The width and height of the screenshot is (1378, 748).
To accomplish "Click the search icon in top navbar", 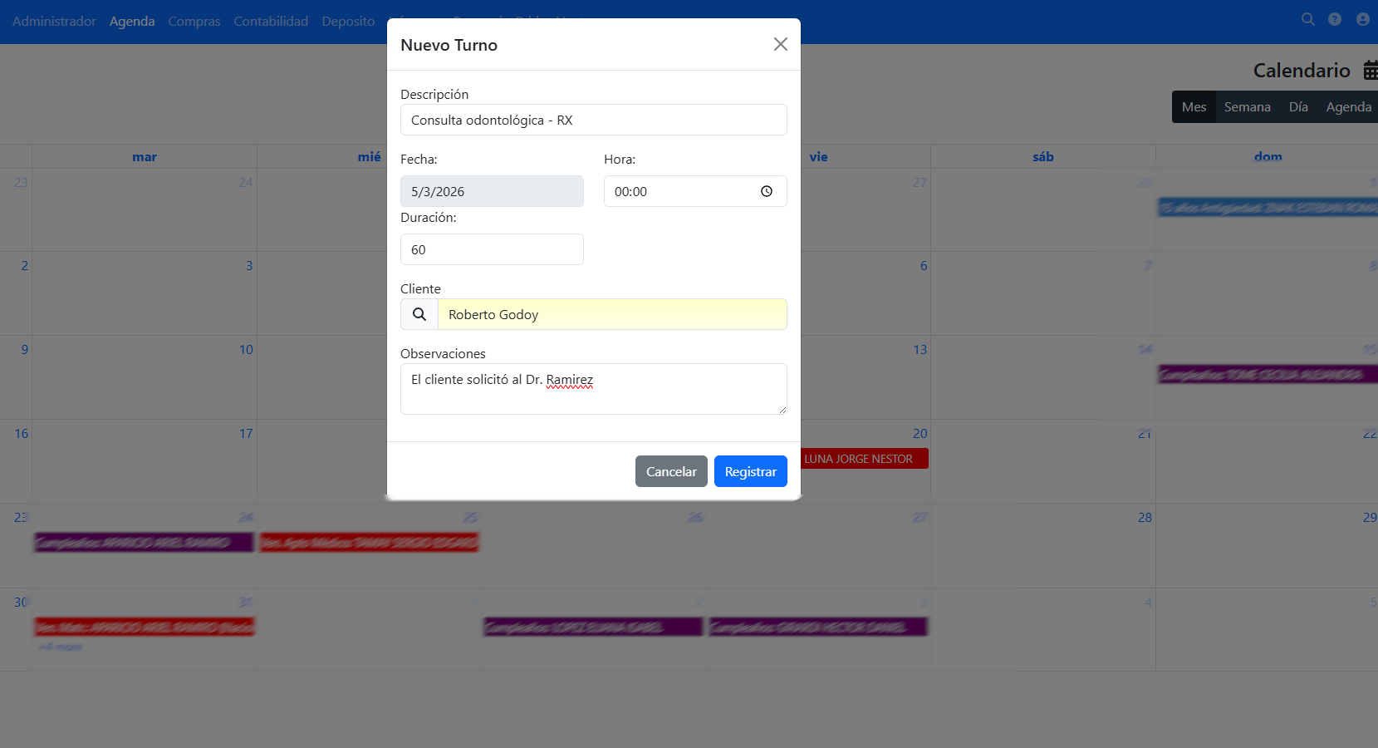I will click(1307, 19).
